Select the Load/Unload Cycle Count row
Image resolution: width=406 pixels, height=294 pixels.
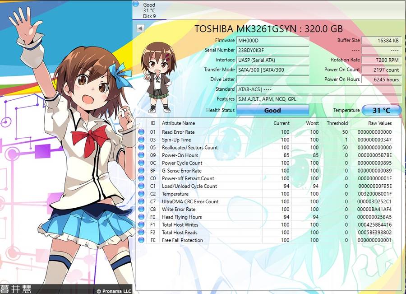[266, 186]
